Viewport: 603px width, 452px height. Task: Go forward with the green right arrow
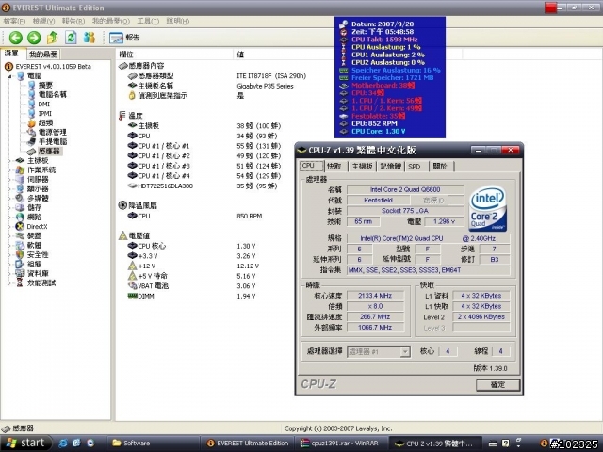(34, 38)
